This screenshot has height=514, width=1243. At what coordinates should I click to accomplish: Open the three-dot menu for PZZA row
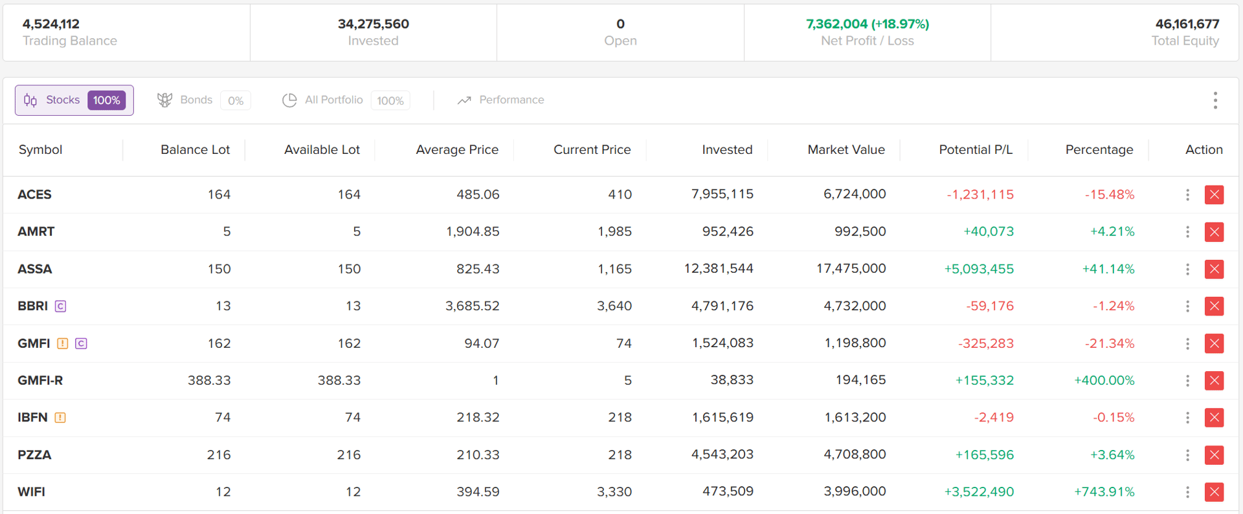click(1187, 455)
